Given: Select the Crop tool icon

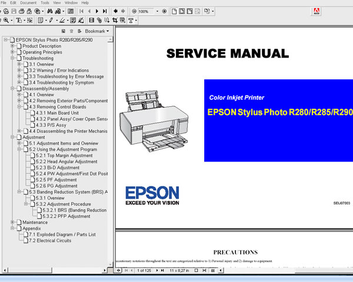Looking at the screenshot, I should coord(115,21).
